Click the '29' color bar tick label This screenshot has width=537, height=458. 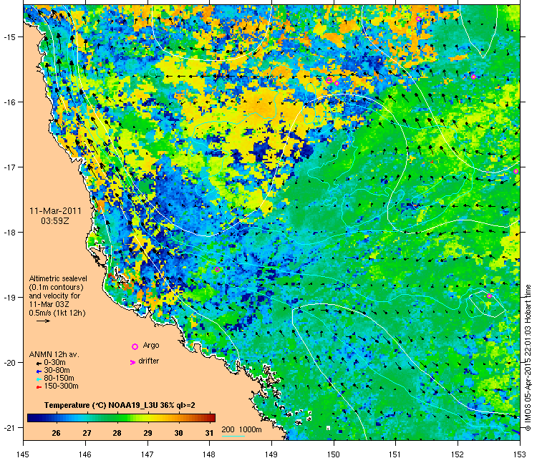pyautogui.click(x=148, y=433)
